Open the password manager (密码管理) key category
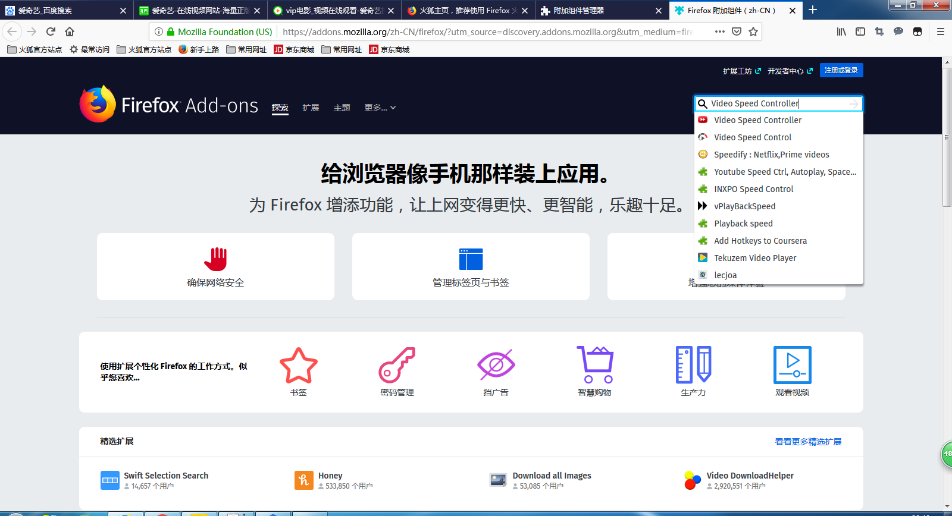The width and height of the screenshot is (952, 516). [397, 372]
